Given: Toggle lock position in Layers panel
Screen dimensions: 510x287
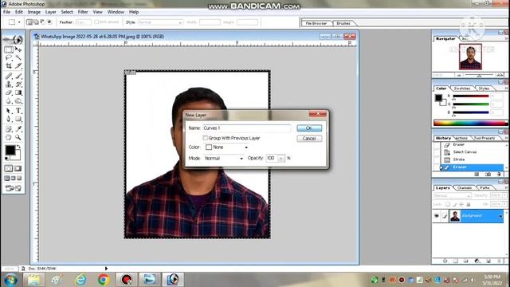Looking at the screenshot, I should (x=461, y=204).
